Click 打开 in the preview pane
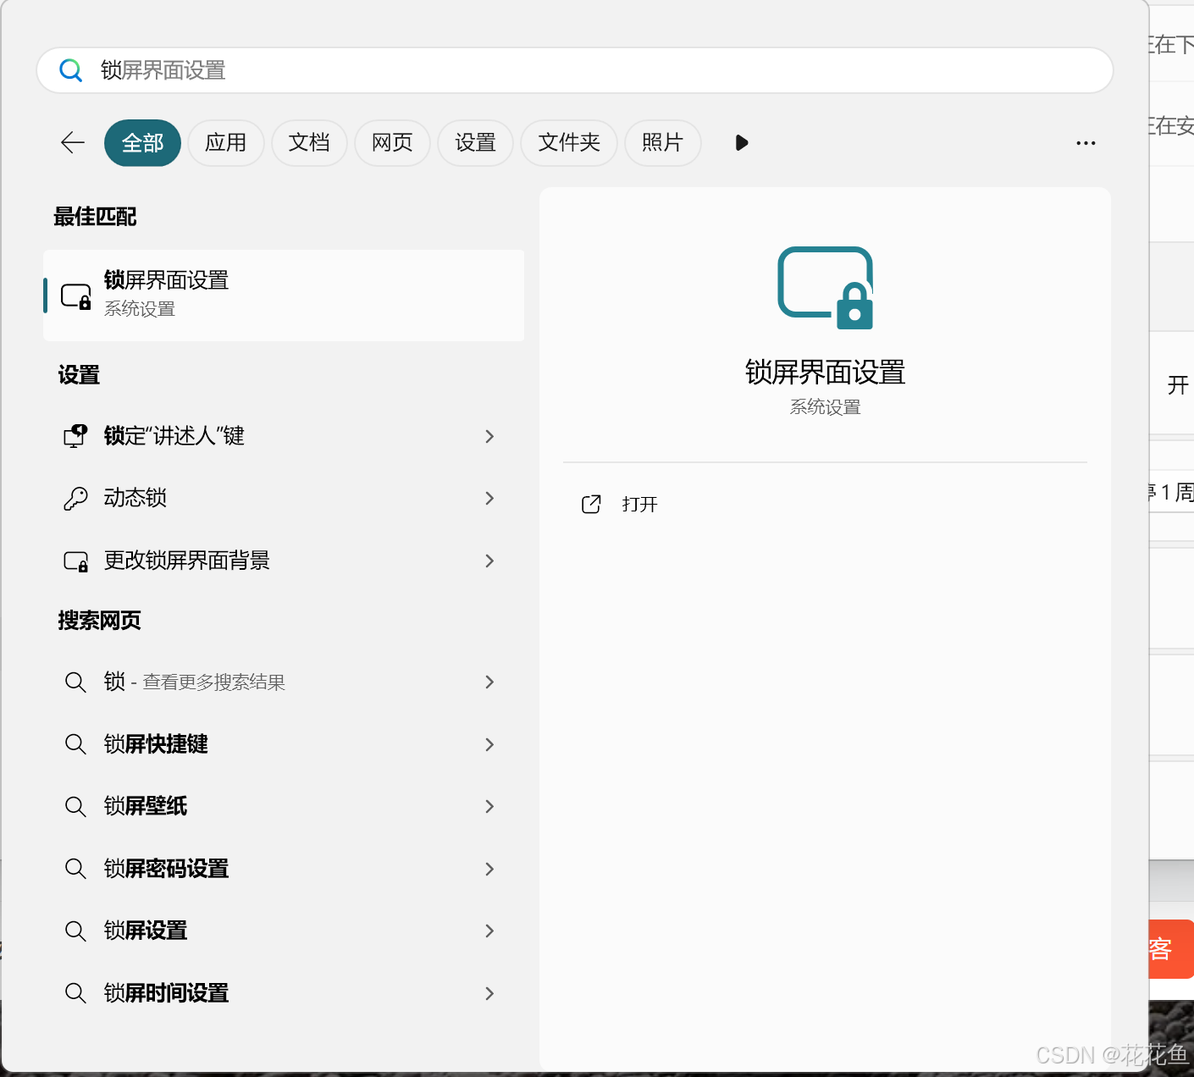Image resolution: width=1194 pixels, height=1077 pixels. pos(639,505)
